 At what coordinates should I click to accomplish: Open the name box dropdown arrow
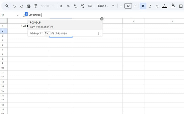[x=17, y=15]
